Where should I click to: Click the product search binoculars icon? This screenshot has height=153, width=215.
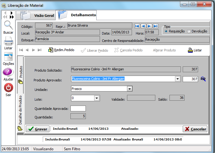(203, 79)
